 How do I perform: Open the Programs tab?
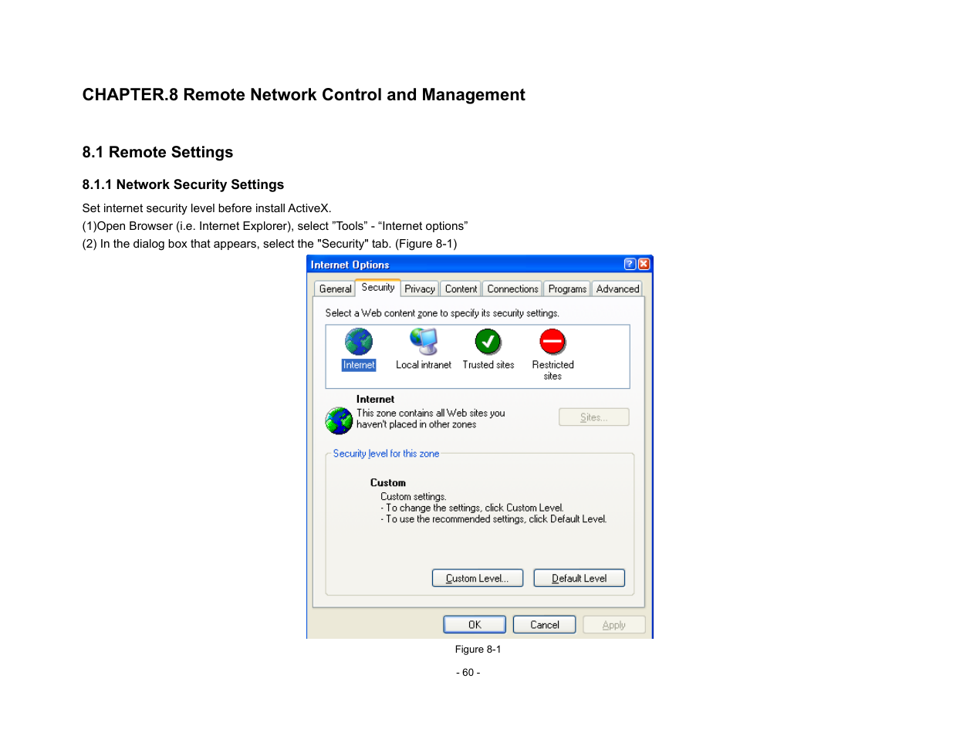[x=567, y=289]
